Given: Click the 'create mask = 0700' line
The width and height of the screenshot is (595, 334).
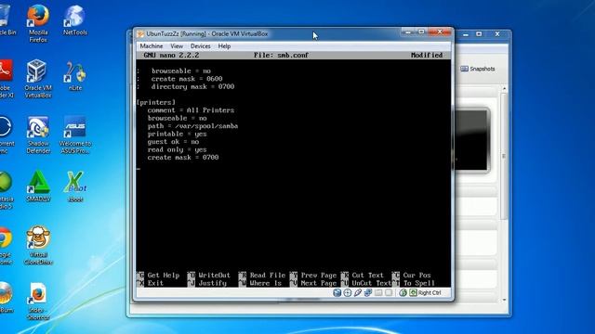Looking at the screenshot, I should click(x=183, y=158).
